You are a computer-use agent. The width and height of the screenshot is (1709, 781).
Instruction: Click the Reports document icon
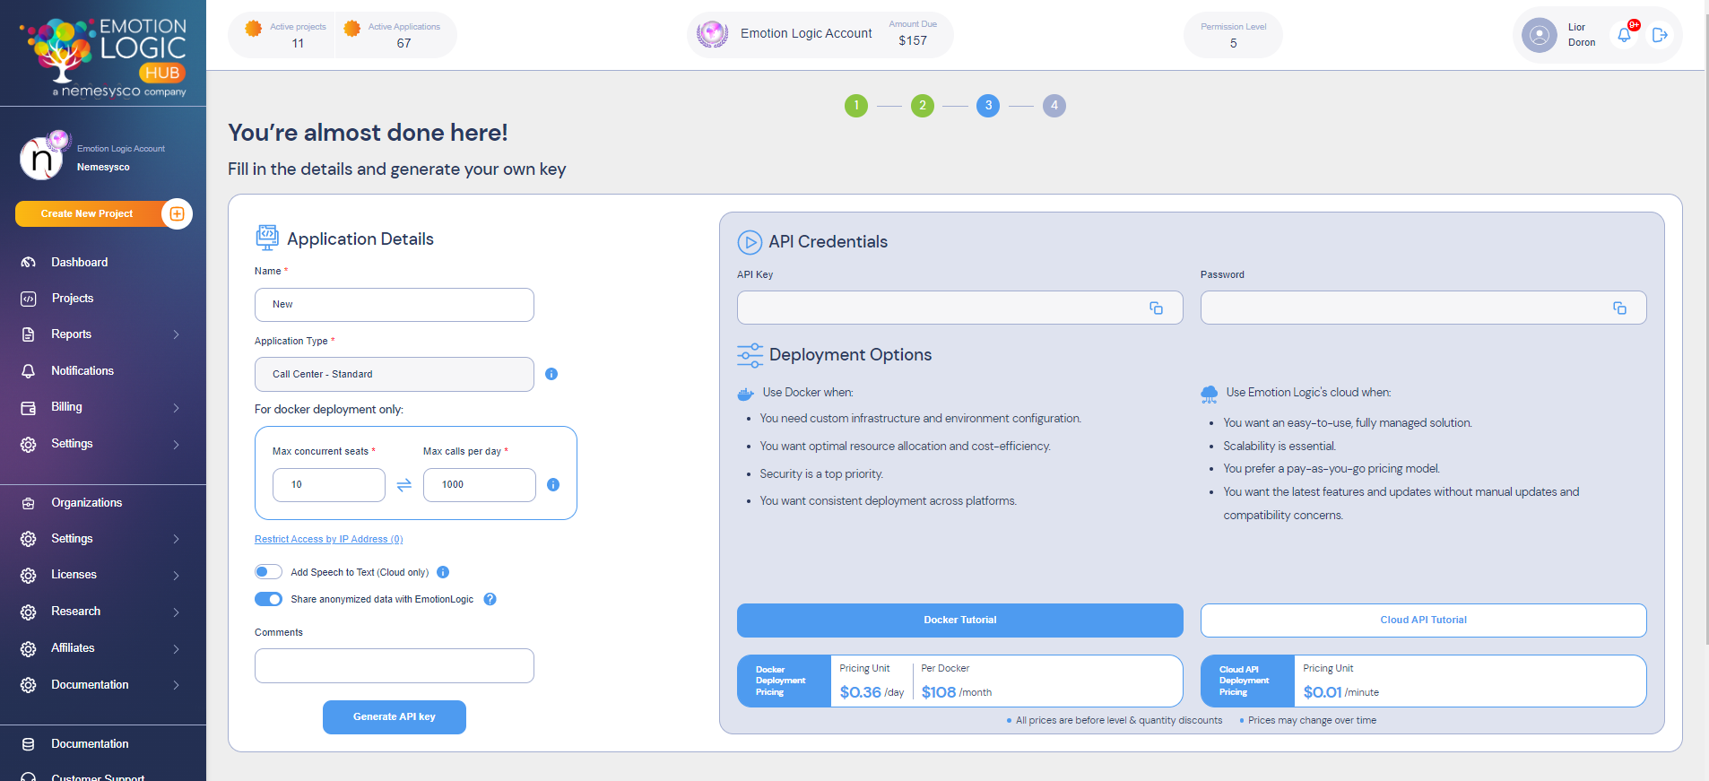point(29,334)
